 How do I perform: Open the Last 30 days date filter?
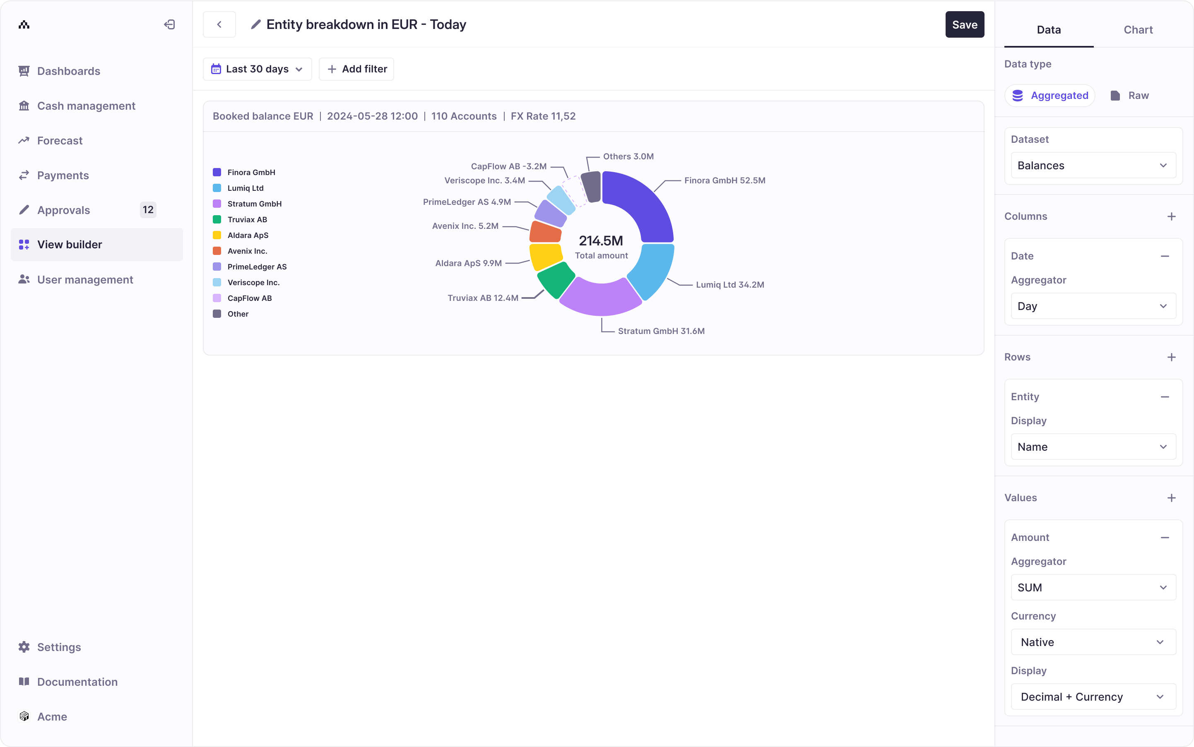(257, 69)
